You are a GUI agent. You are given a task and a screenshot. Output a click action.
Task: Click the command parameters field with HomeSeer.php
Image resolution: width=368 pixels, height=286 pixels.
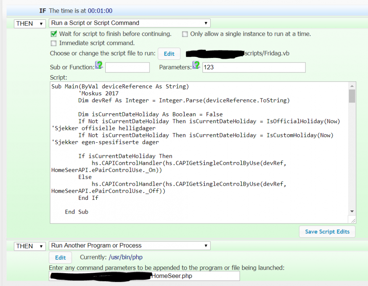coord(145,276)
